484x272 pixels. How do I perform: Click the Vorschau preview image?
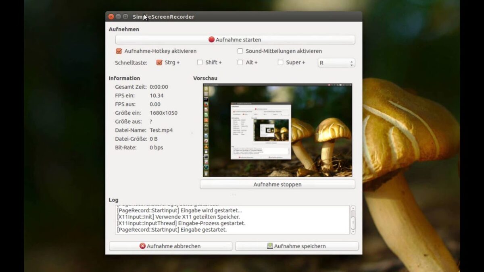coord(277,130)
